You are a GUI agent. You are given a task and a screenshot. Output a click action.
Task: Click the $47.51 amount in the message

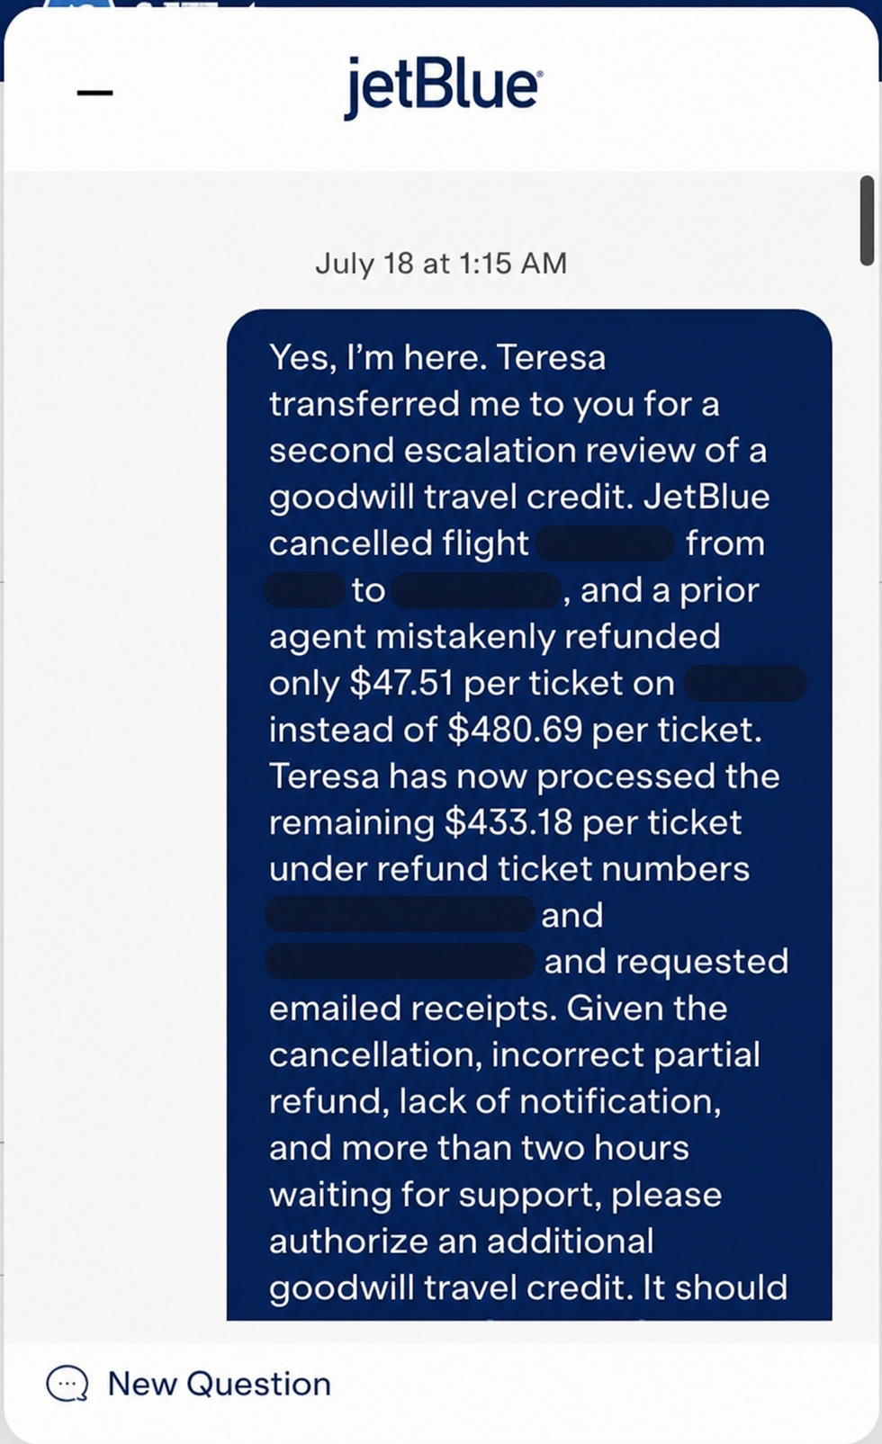[x=401, y=683]
